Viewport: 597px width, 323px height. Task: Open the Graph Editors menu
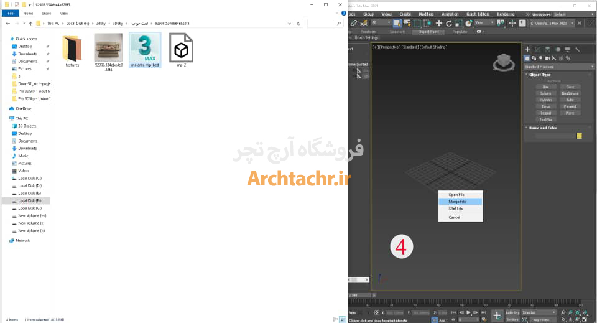point(478,14)
